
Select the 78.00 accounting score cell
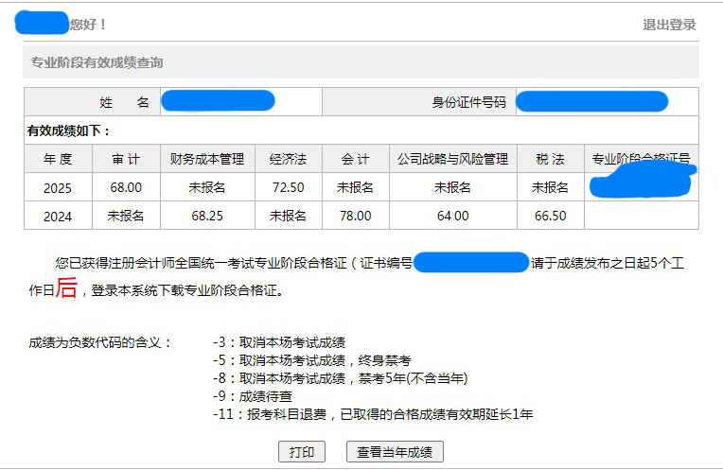coord(355,216)
